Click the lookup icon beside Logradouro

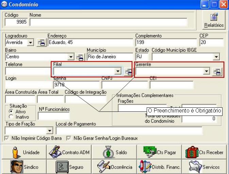[41, 42]
